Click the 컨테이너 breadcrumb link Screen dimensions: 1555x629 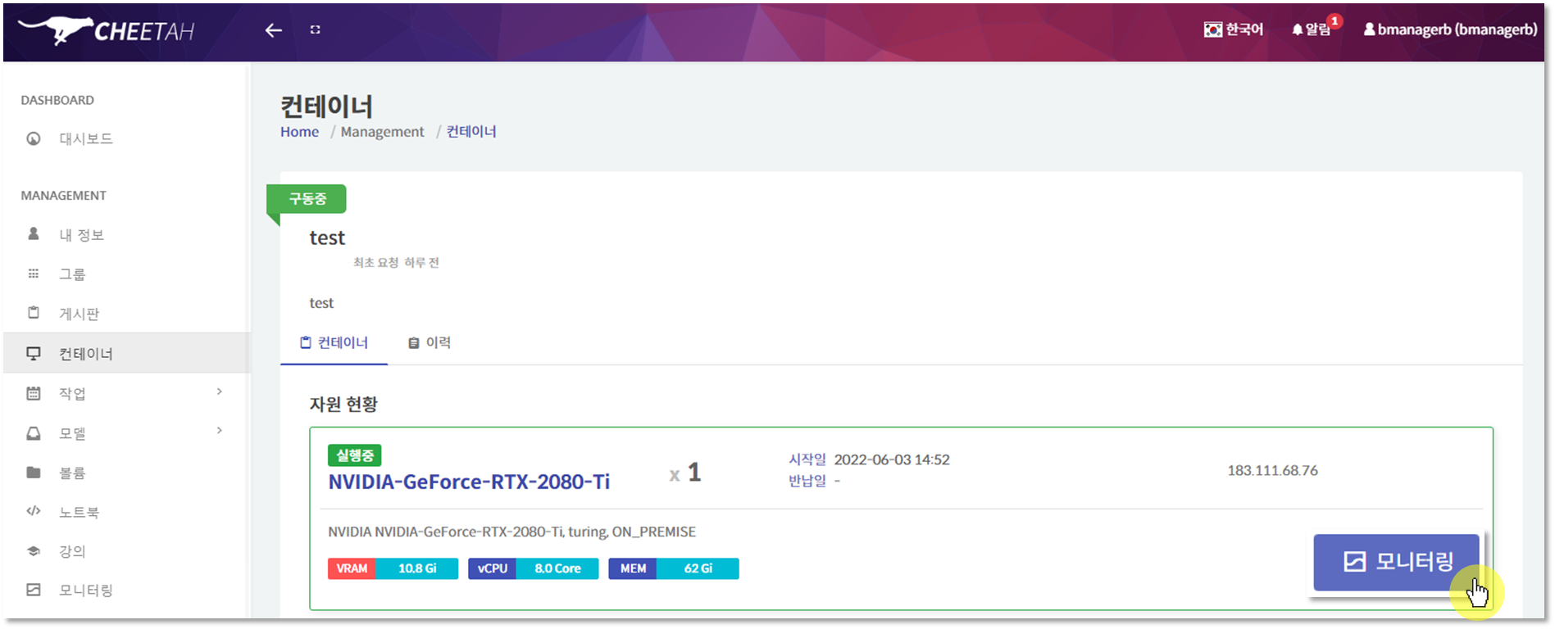(471, 132)
